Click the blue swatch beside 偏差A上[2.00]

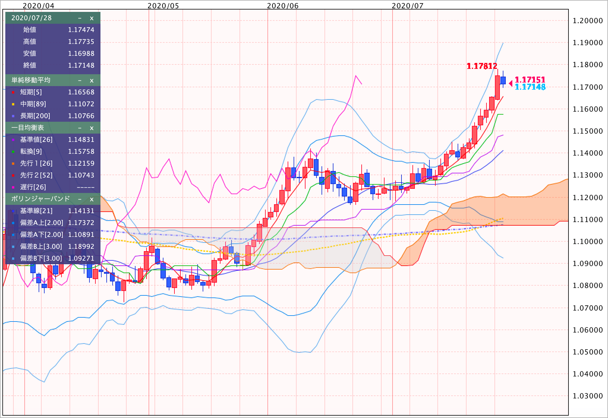[13, 223]
